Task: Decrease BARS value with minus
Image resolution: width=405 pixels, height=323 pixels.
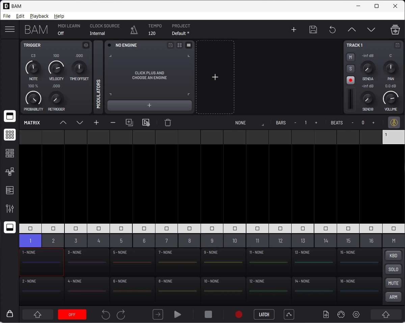Action: [x=295, y=123]
